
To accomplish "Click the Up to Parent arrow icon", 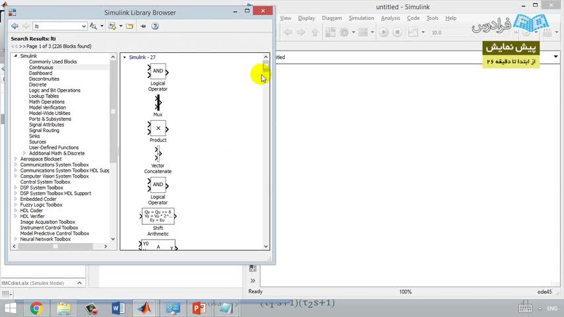I will 315,32.
